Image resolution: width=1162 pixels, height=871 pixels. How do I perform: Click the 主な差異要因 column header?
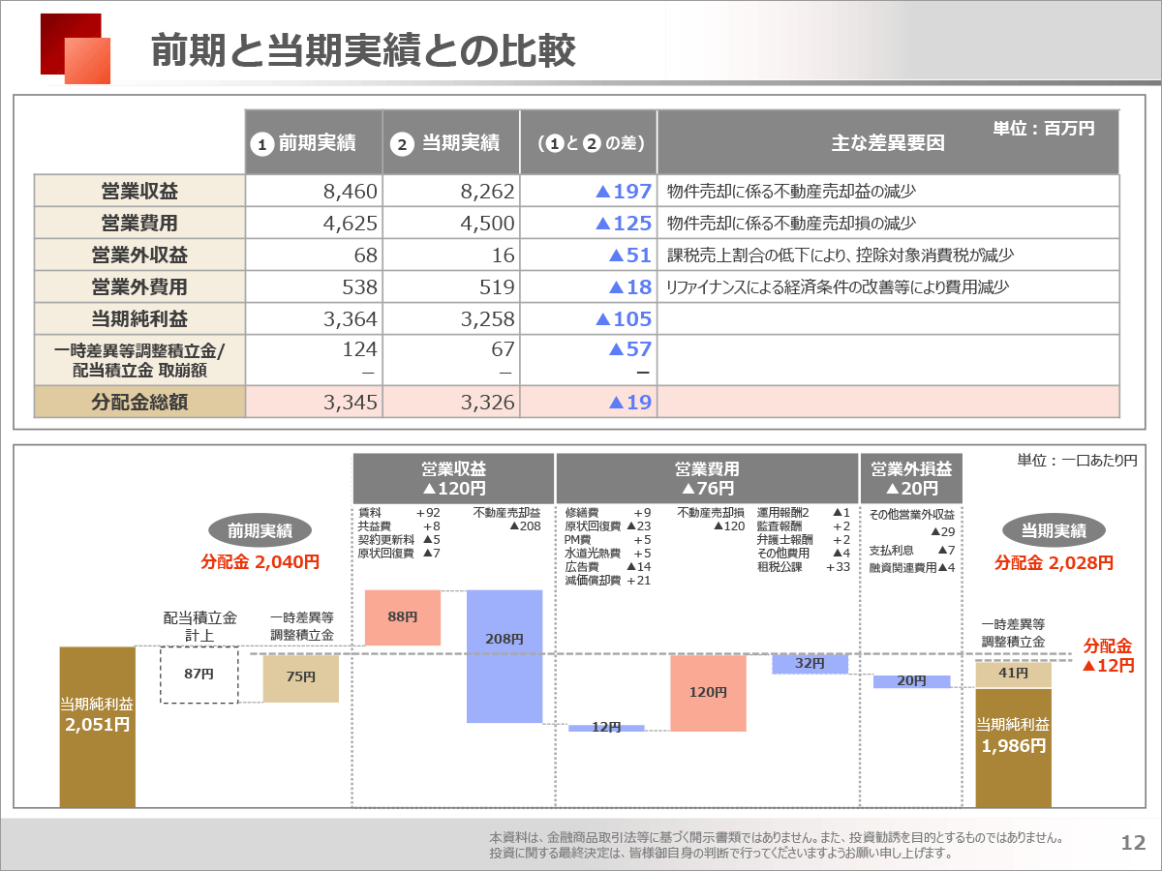click(888, 144)
